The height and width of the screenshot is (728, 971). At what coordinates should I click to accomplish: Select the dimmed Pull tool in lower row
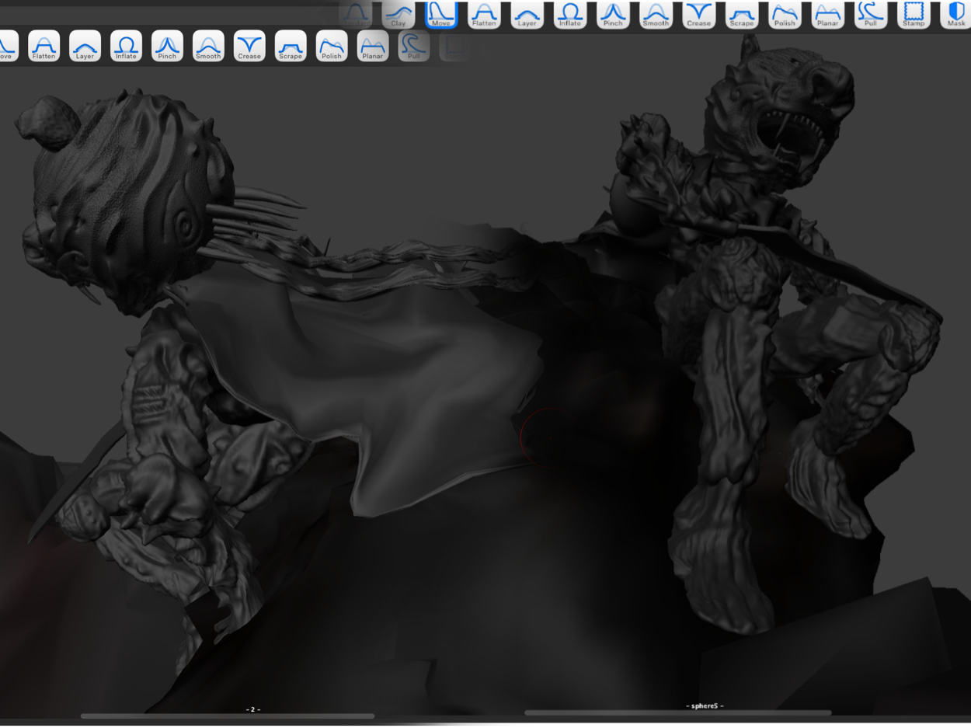coord(414,47)
